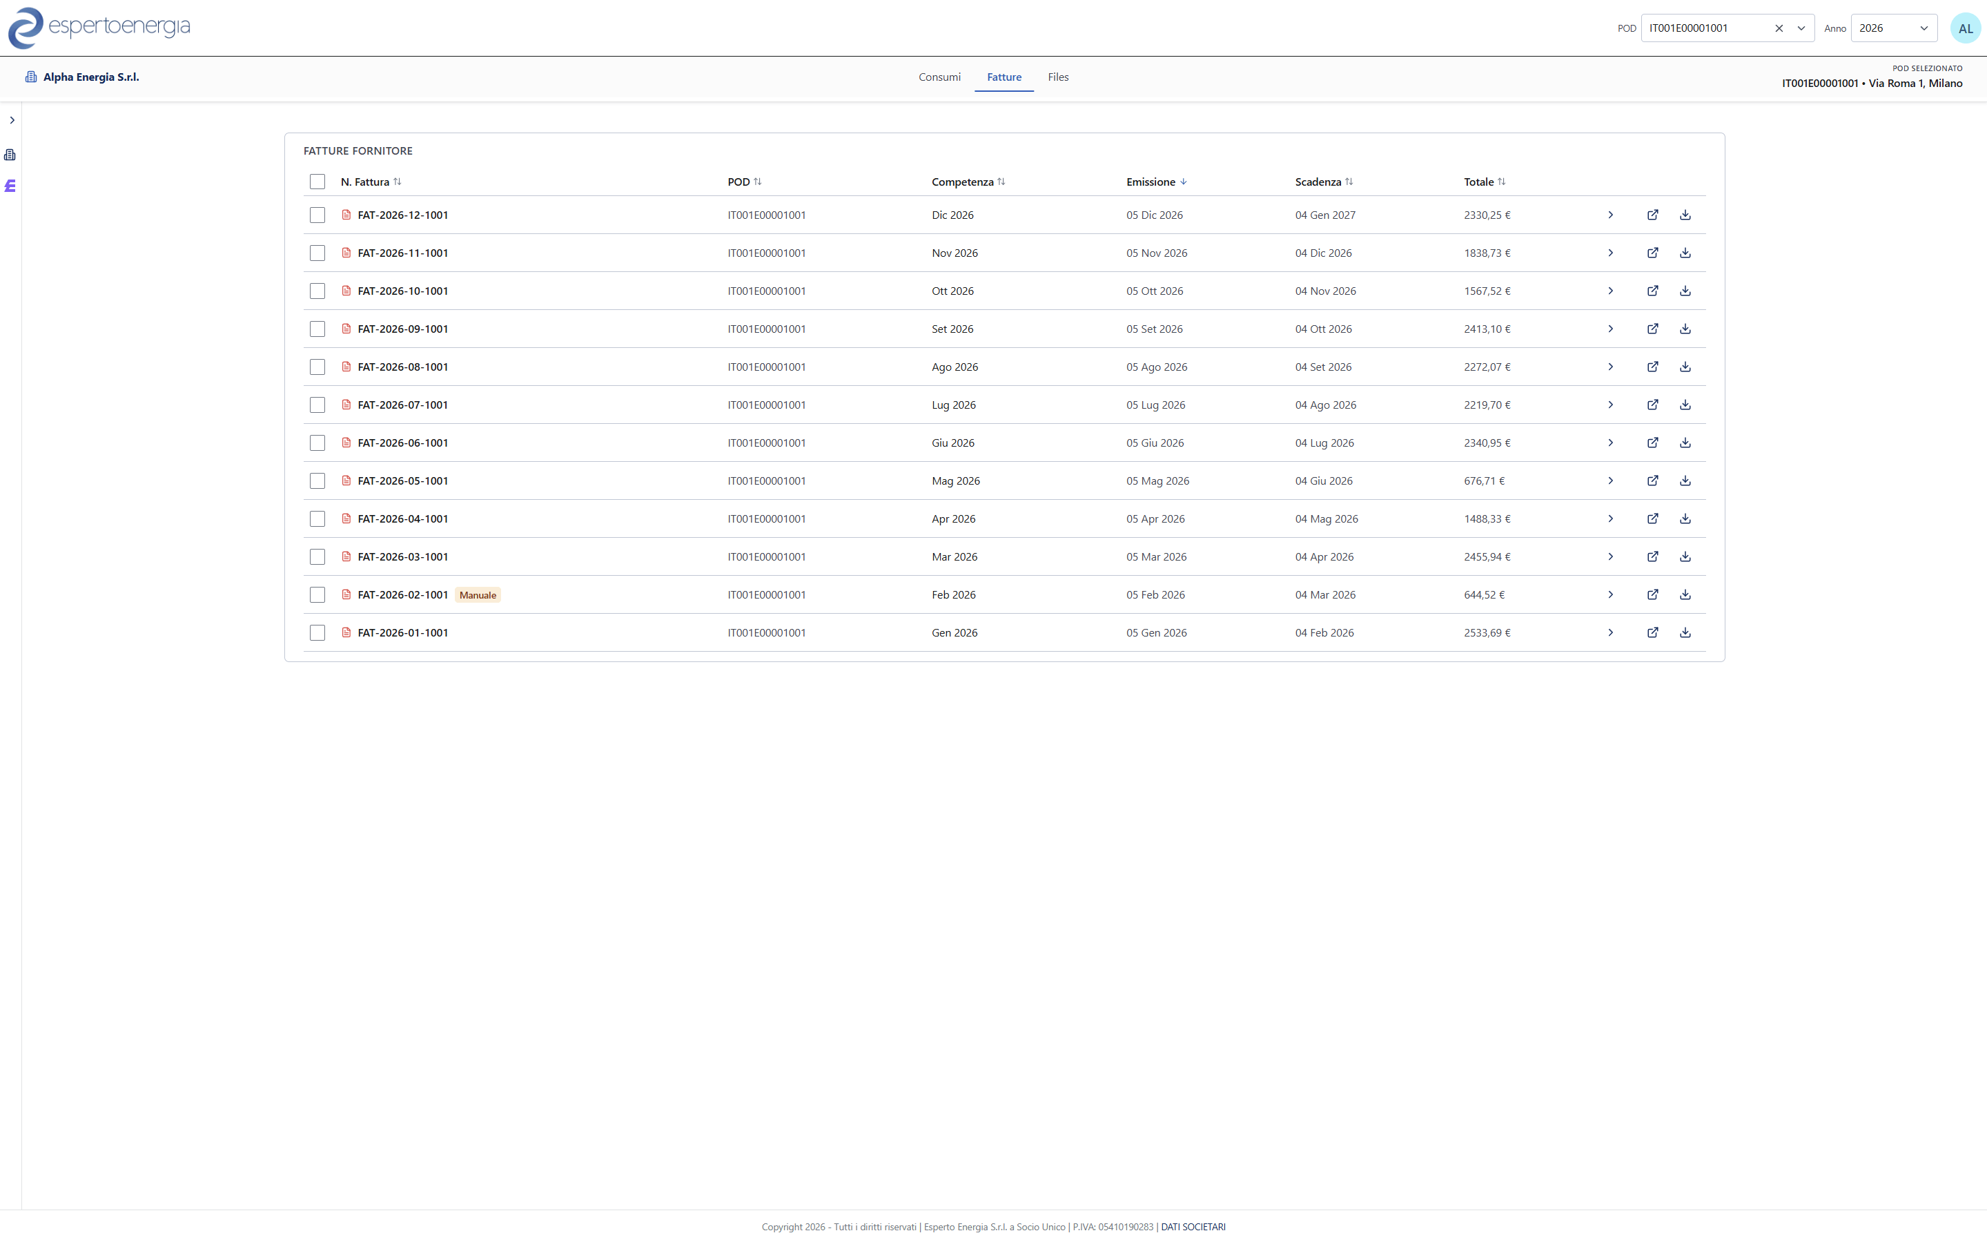The height and width of the screenshot is (1242, 1987).
Task: Open invoice FAT-2026-03-1001
Action: (402, 557)
